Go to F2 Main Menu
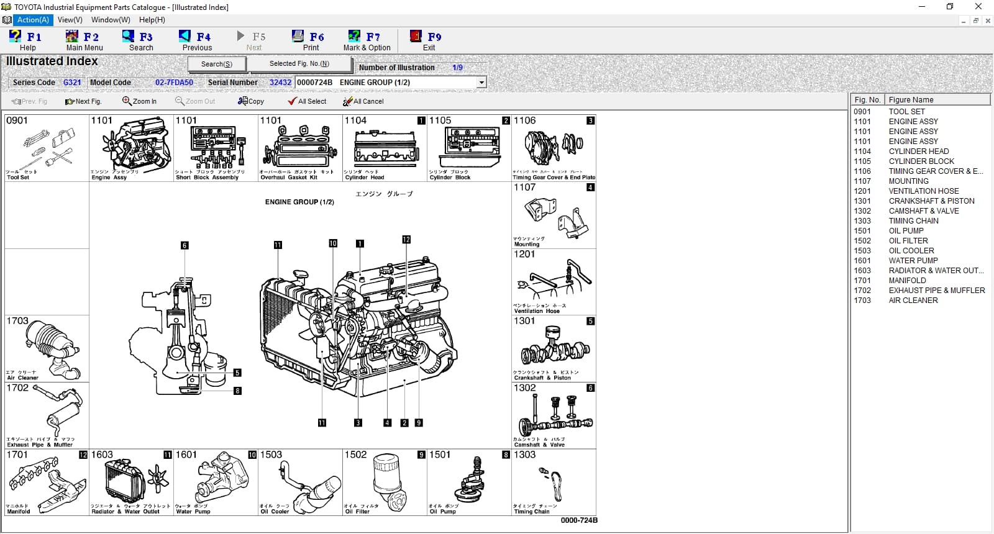The width and height of the screenshot is (994, 534). tap(84, 41)
